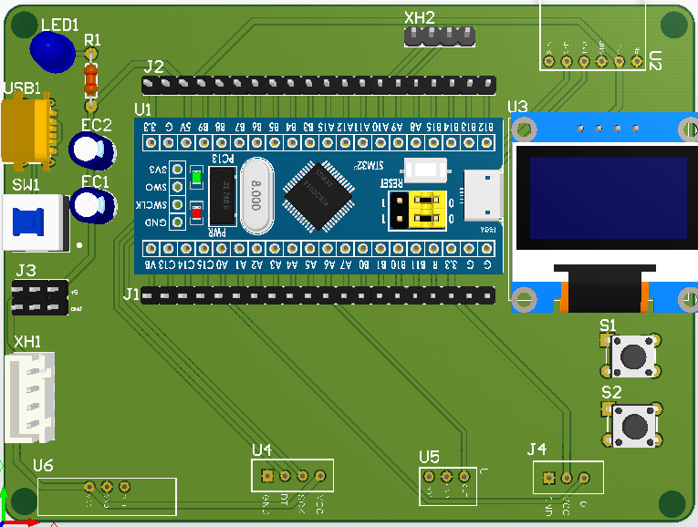Screen dimensions: 698x527
Task: Click the first square pad of U4
Action: pyautogui.click(x=267, y=476)
